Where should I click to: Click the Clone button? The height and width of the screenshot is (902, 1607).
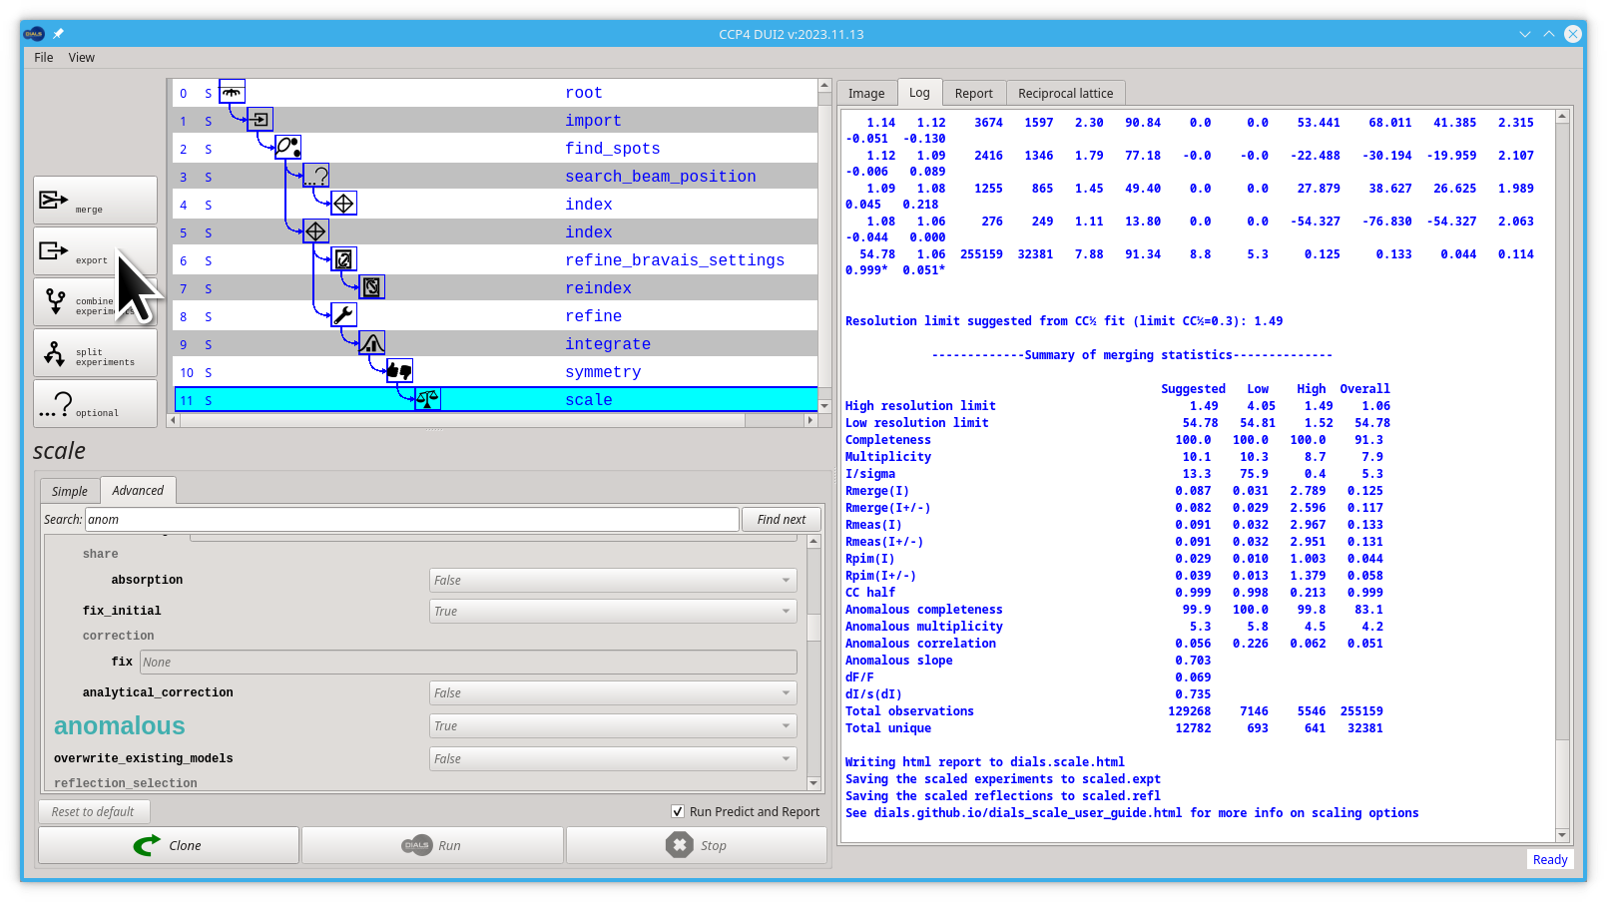tap(169, 845)
